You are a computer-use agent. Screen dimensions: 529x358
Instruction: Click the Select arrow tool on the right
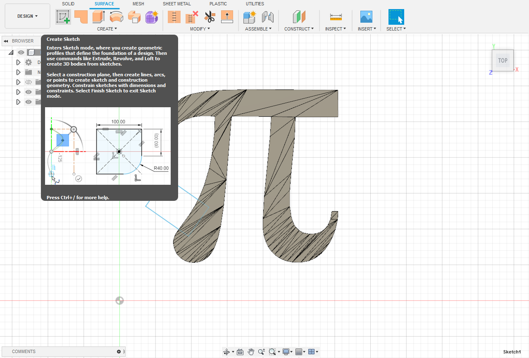tap(395, 16)
